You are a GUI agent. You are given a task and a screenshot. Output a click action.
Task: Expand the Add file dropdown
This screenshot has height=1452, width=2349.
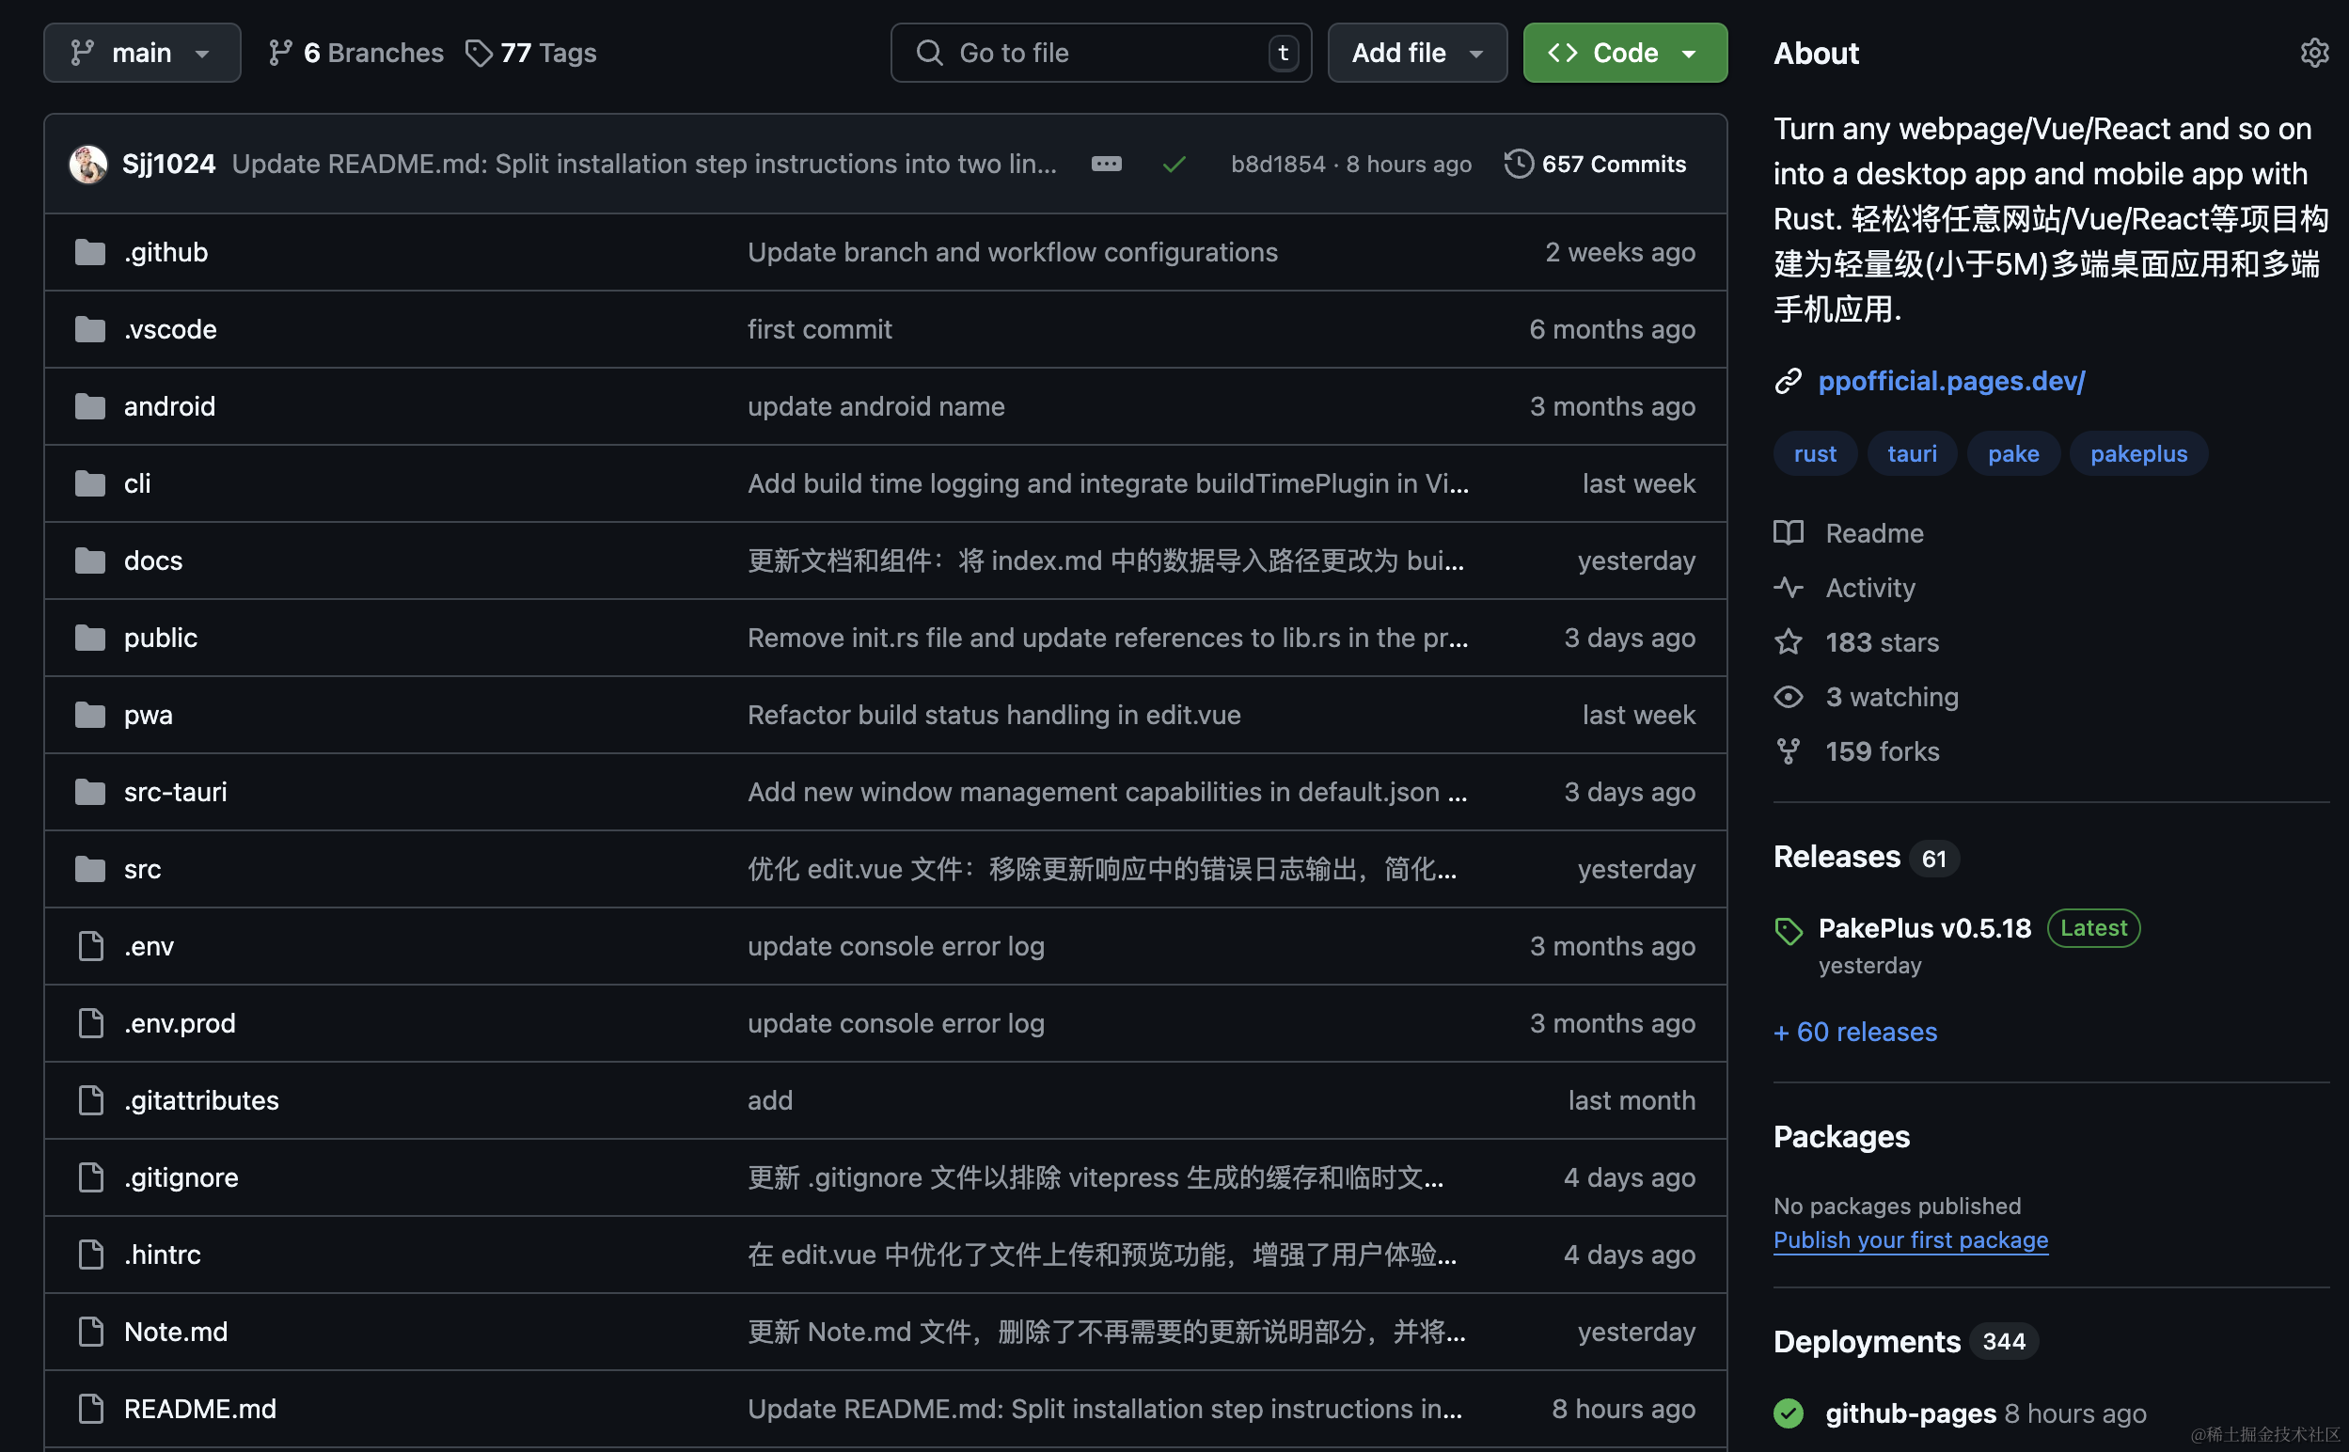point(1416,53)
